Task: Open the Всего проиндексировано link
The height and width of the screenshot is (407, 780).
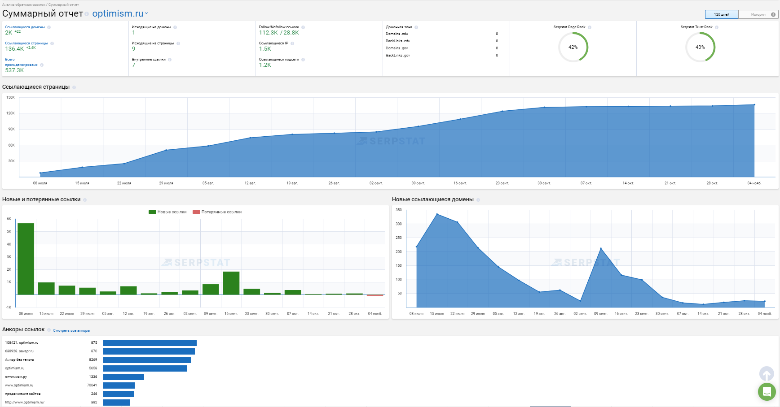Action: [x=21, y=62]
